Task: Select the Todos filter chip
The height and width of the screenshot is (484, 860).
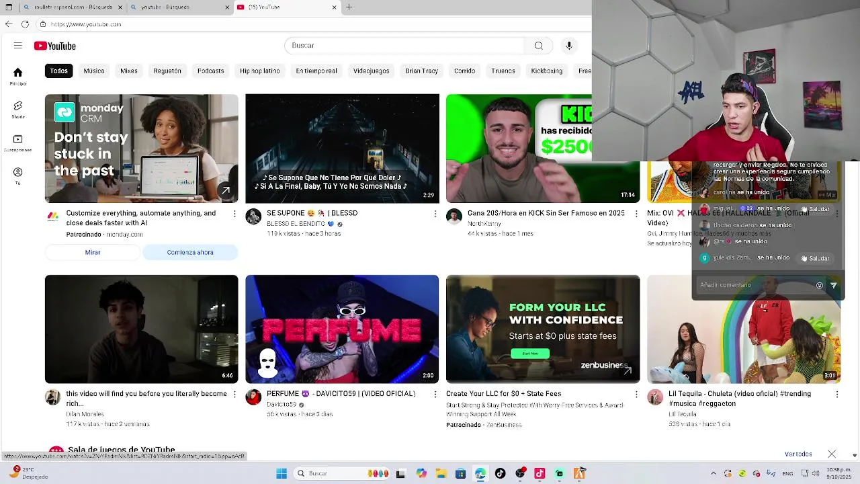Action: click(58, 71)
